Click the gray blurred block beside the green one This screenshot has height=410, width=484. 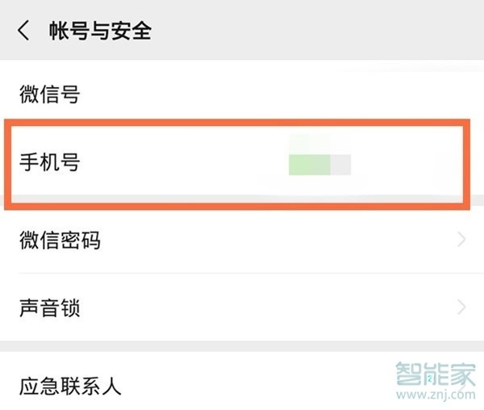[x=340, y=164]
